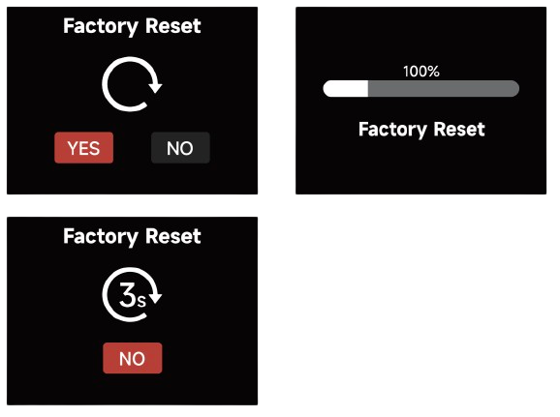Click the Factory Reset text below the progress bar
The height and width of the screenshot is (417, 560).
(x=421, y=130)
